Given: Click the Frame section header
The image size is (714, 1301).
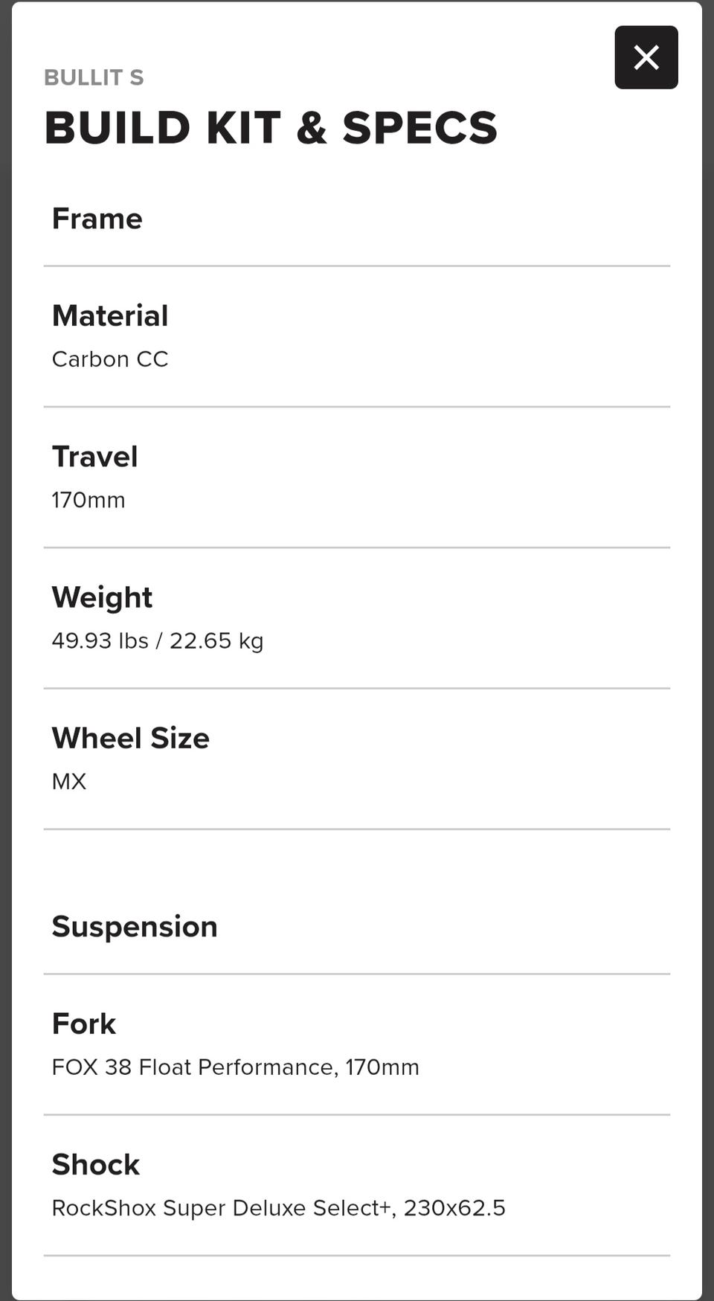Looking at the screenshot, I should point(97,219).
